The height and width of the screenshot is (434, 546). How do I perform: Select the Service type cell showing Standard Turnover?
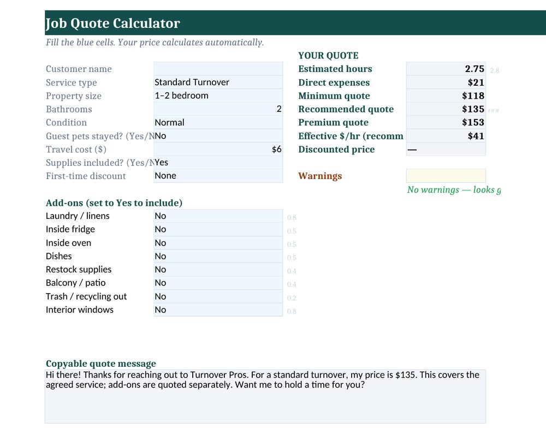pos(218,82)
